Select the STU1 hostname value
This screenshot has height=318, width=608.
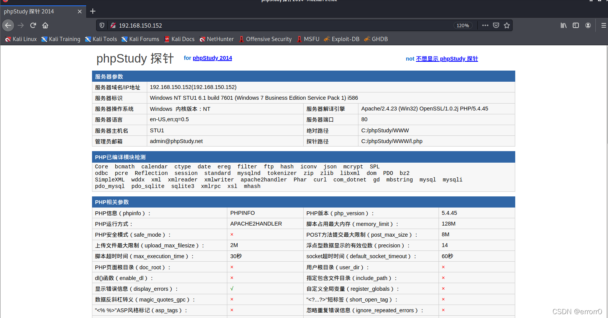157,130
